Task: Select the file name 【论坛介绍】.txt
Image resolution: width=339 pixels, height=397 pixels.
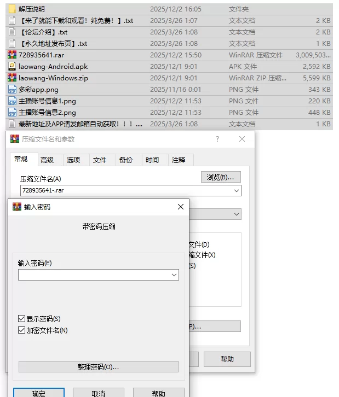Action: tap(43, 32)
